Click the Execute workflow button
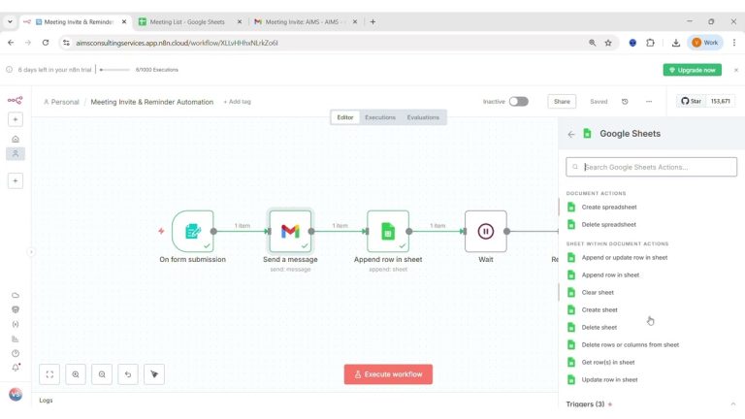Viewport: 745px width, 419px height. 388,374
